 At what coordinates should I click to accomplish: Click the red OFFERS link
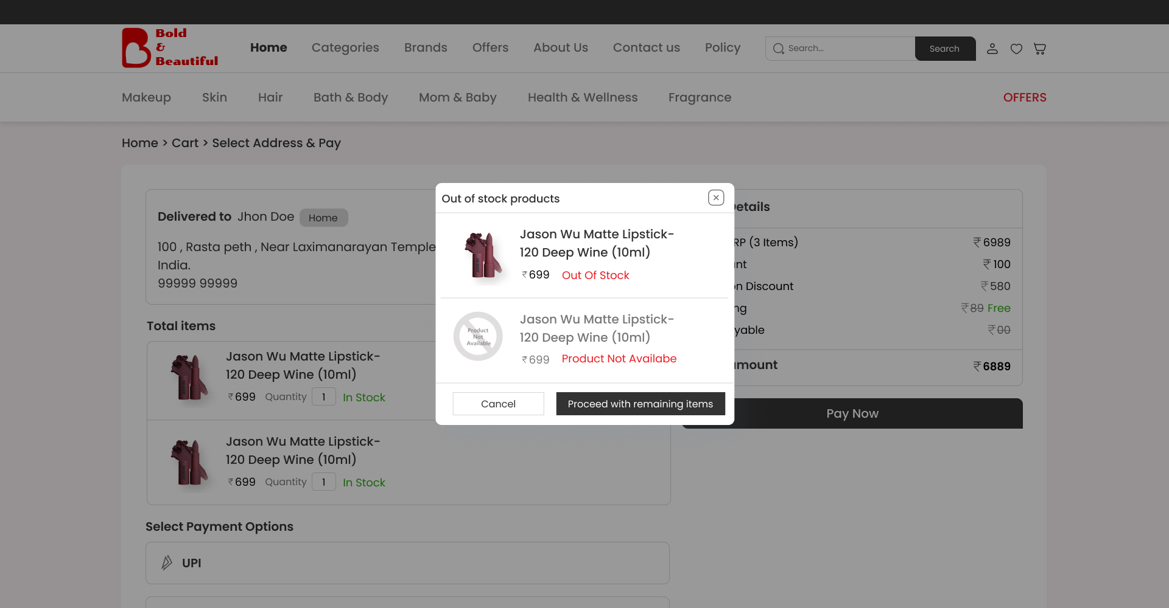[x=1025, y=97]
